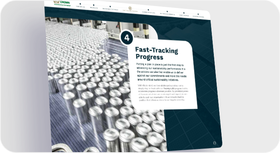Screen dimensions: 280x153
Task: Click the circled number 4 badge
Action: click(x=127, y=38)
